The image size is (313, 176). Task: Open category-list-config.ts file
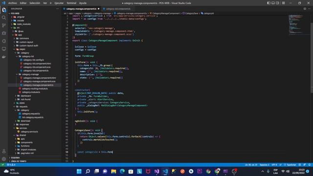(34, 60)
